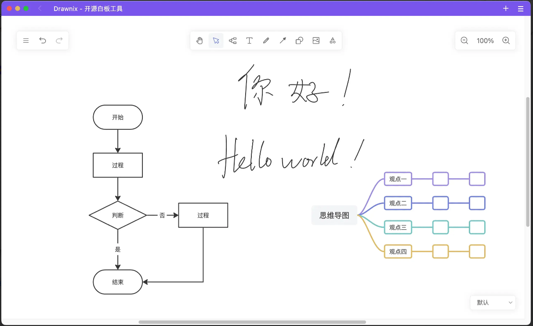Zoom in with the plus magnifier

click(506, 40)
